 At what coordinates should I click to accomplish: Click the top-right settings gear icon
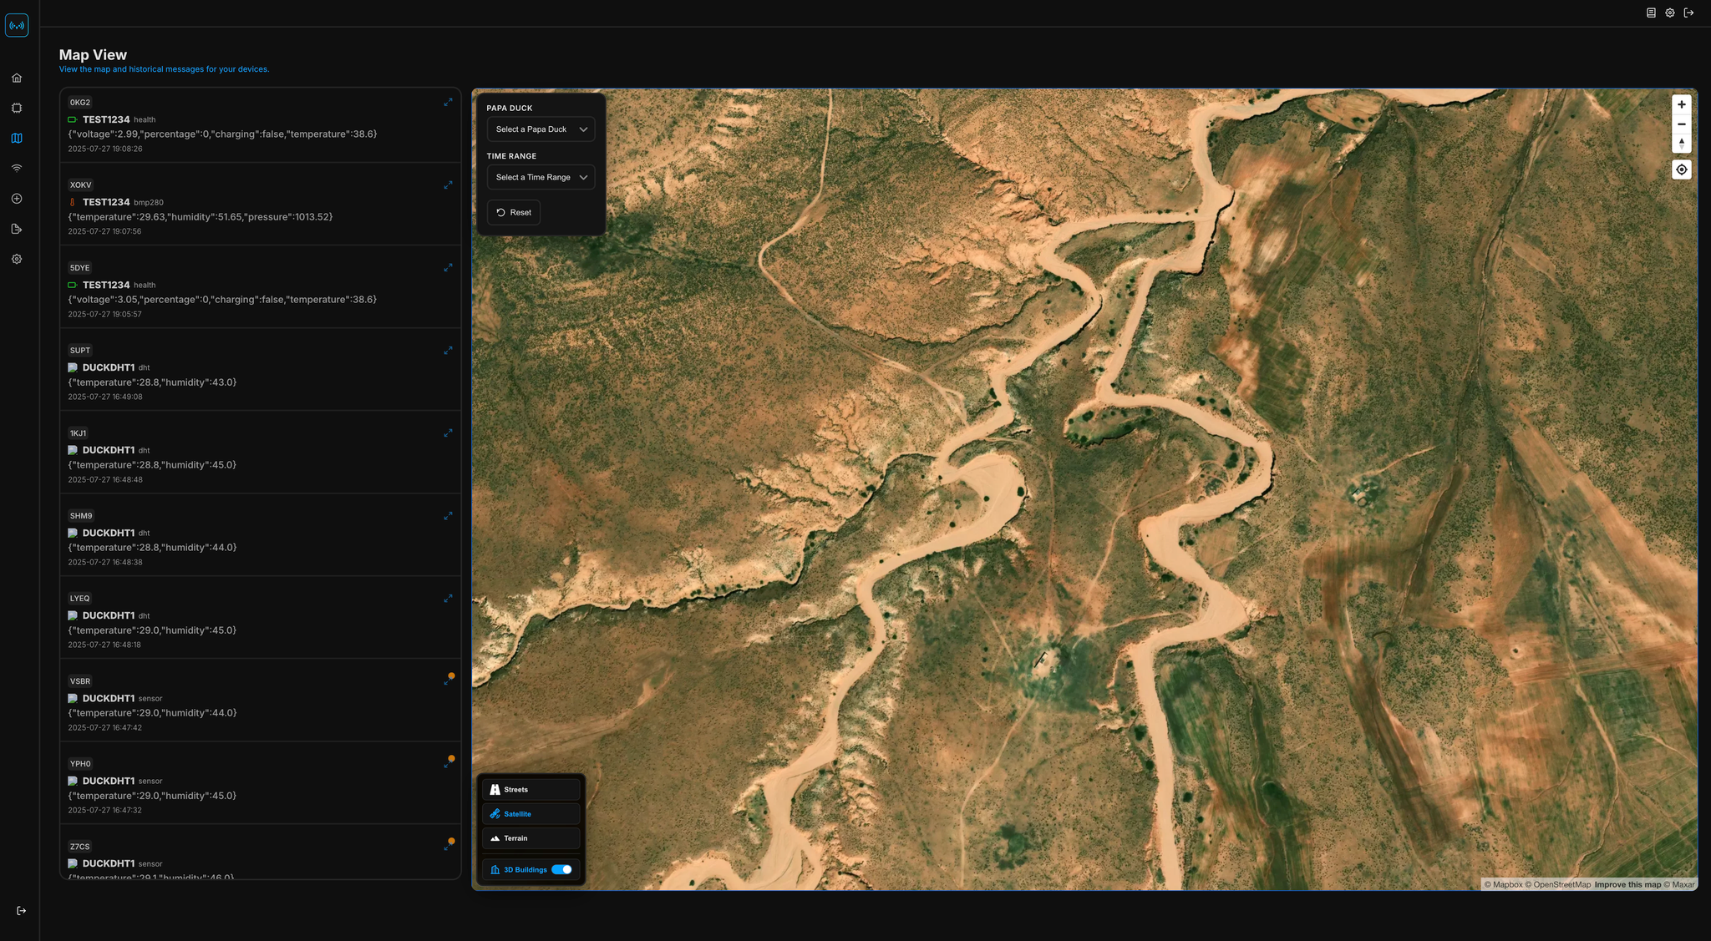pos(1669,13)
